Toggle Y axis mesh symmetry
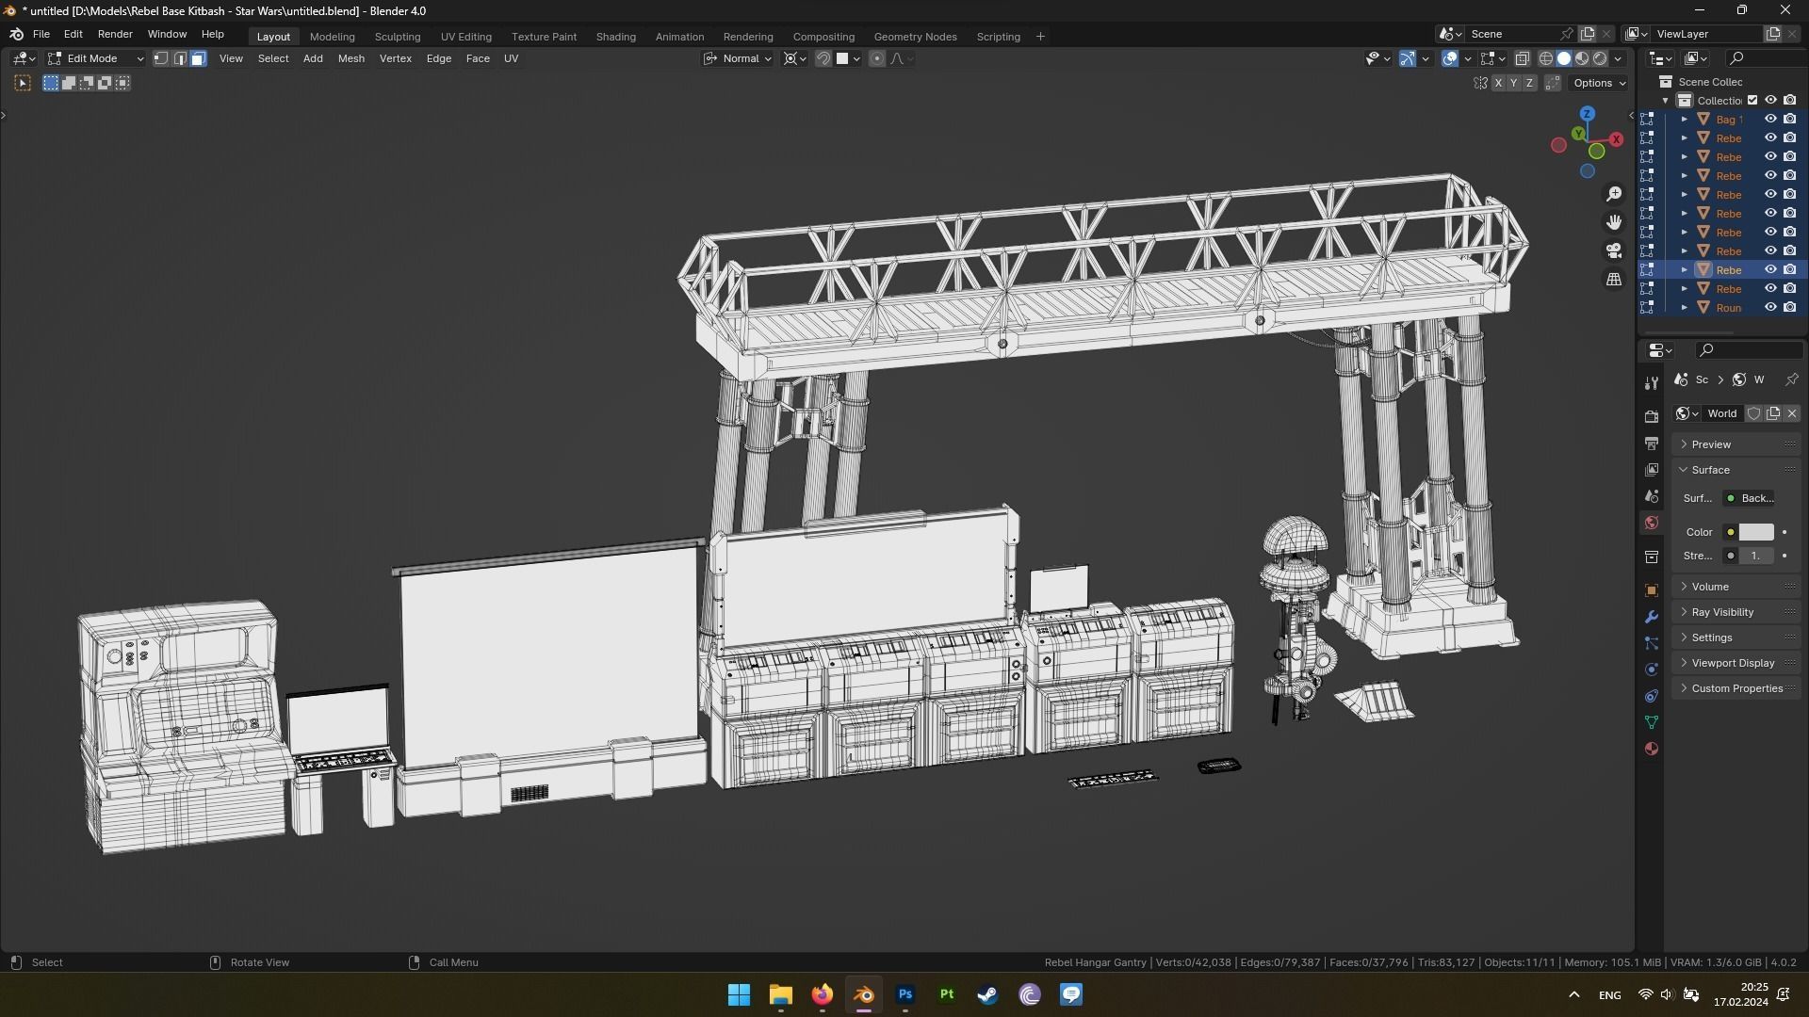This screenshot has height=1017, width=1809. [1513, 83]
